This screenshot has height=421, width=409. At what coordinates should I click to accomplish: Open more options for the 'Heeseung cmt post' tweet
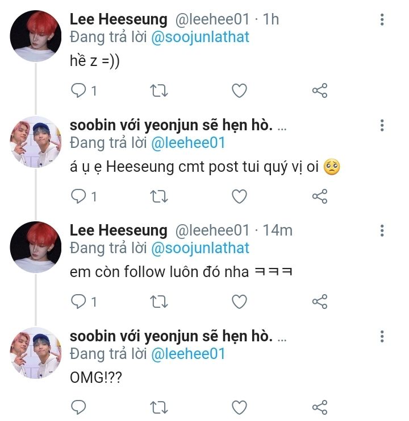tap(382, 125)
